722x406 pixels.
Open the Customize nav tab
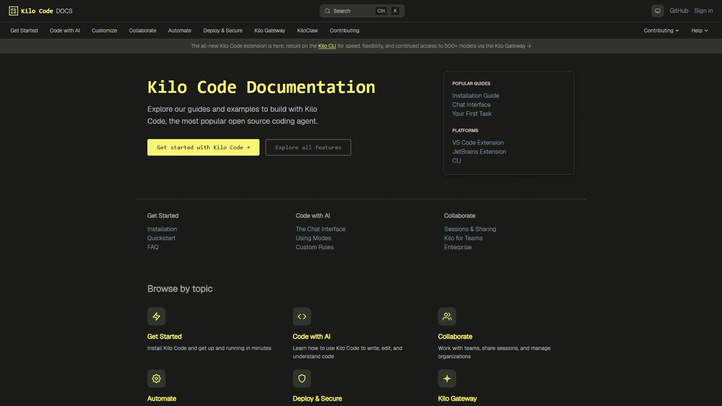click(x=104, y=30)
